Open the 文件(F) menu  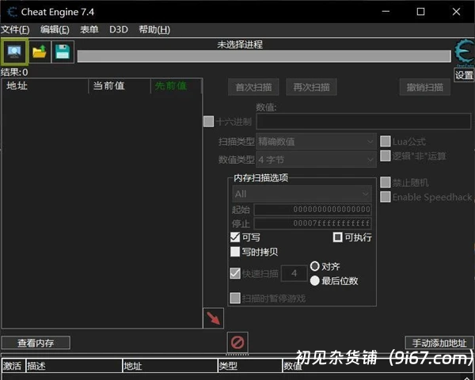[x=15, y=30]
